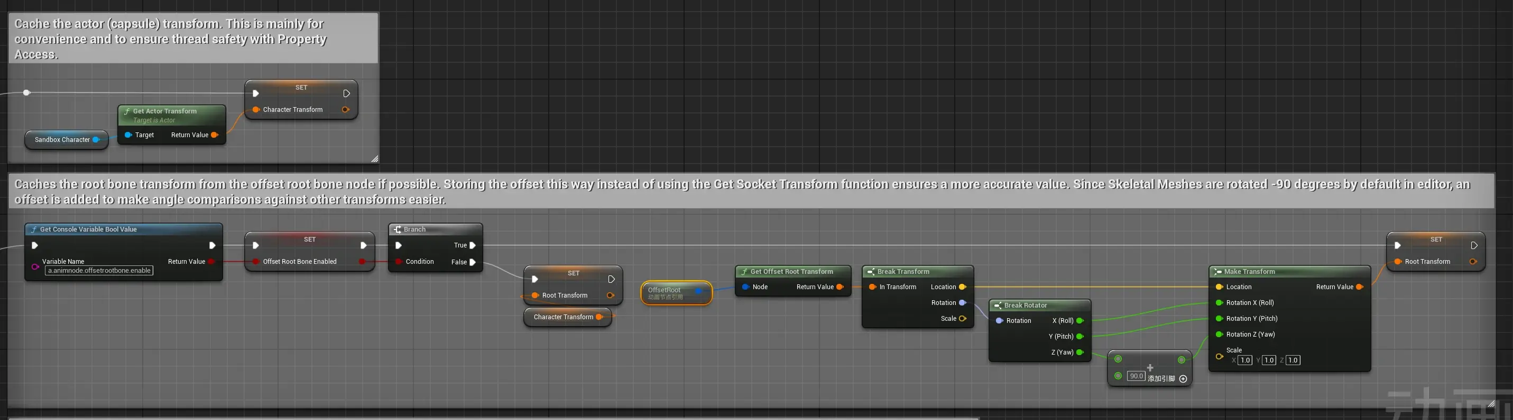Select Rotation Z (Yaw) pin on Make Transform
The height and width of the screenshot is (420, 1513).
1219,335
